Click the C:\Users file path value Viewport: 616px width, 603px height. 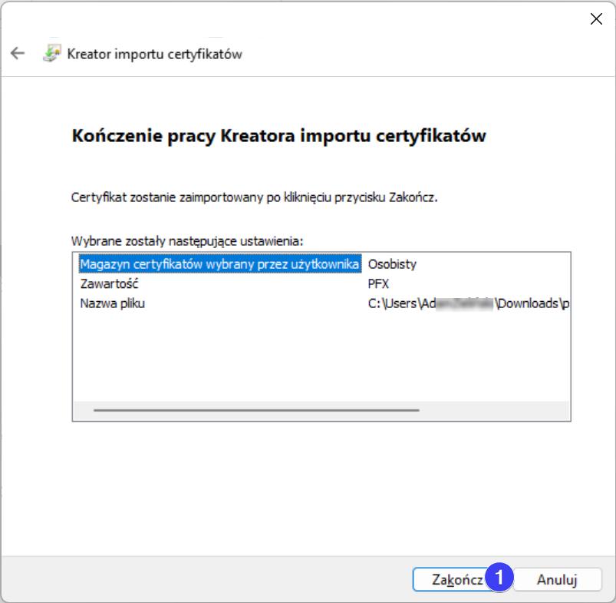point(468,303)
